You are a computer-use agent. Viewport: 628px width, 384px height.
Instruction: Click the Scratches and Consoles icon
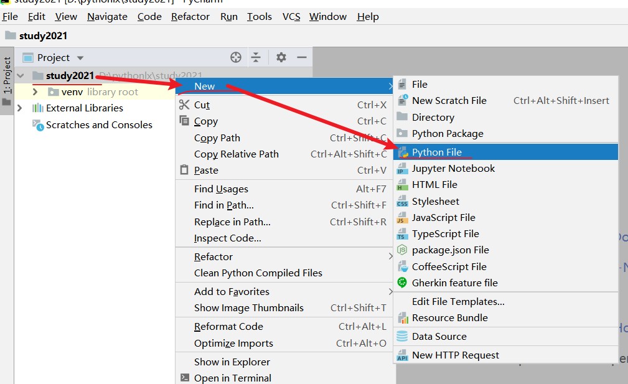coord(38,125)
